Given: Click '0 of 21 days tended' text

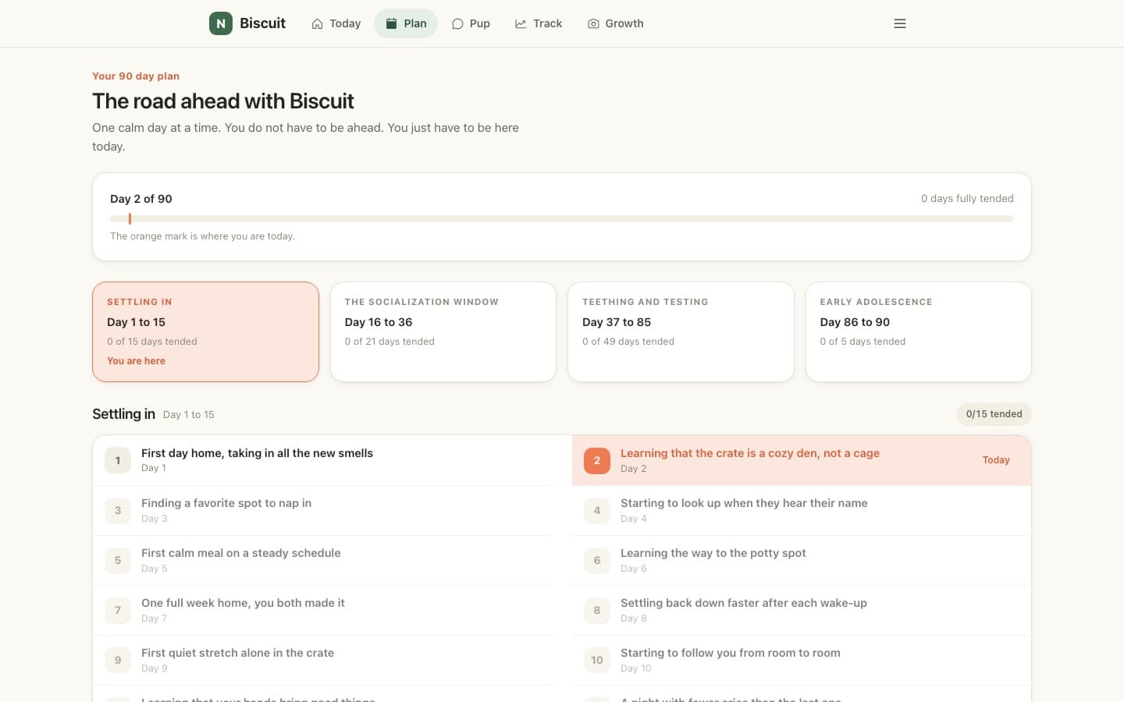Looking at the screenshot, I should coord(389,342).
